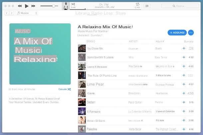The image size is (203, 135).
Task: Open the Up Next list icon
Action: tap(147, 6)
